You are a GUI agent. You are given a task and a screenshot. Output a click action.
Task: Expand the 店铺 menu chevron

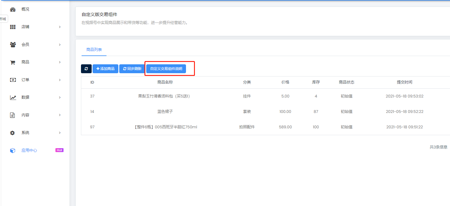[60, 27]
